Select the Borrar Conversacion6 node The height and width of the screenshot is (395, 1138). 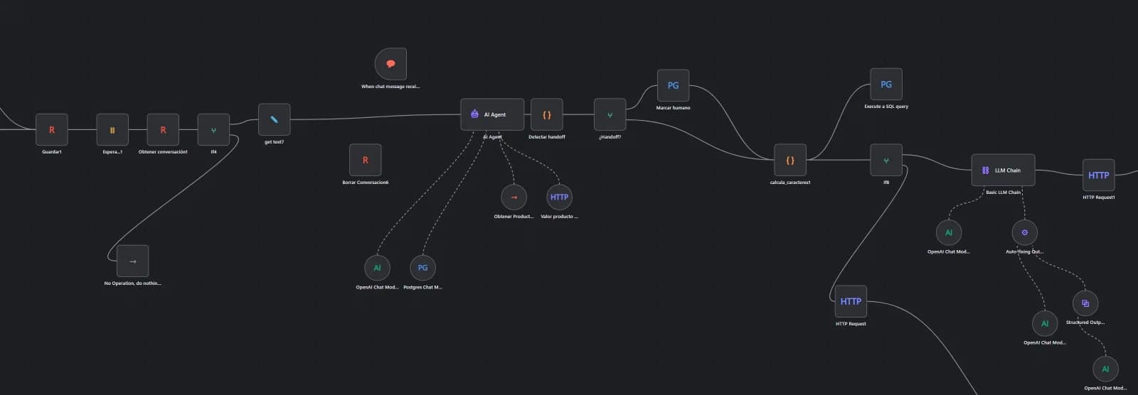(366, 160)
